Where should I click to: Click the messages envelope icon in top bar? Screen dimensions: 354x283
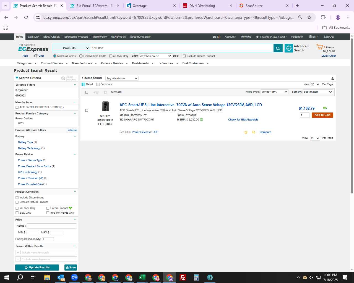pos(214,37)
